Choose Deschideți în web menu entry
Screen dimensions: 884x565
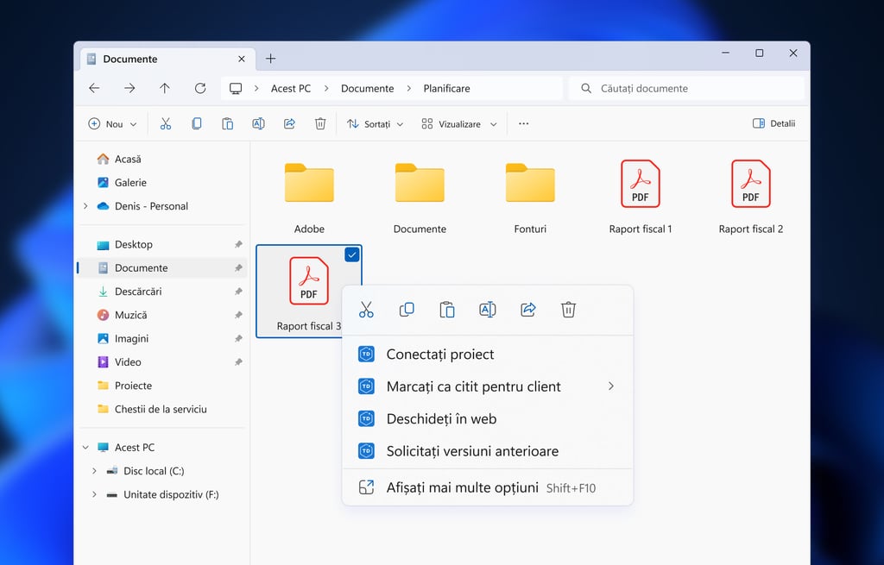(x=441, y=419)
